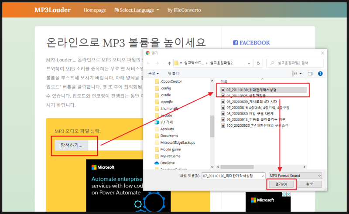
Task: Click the audio icon of 96_20200809 file
Action: coord(223,102)
